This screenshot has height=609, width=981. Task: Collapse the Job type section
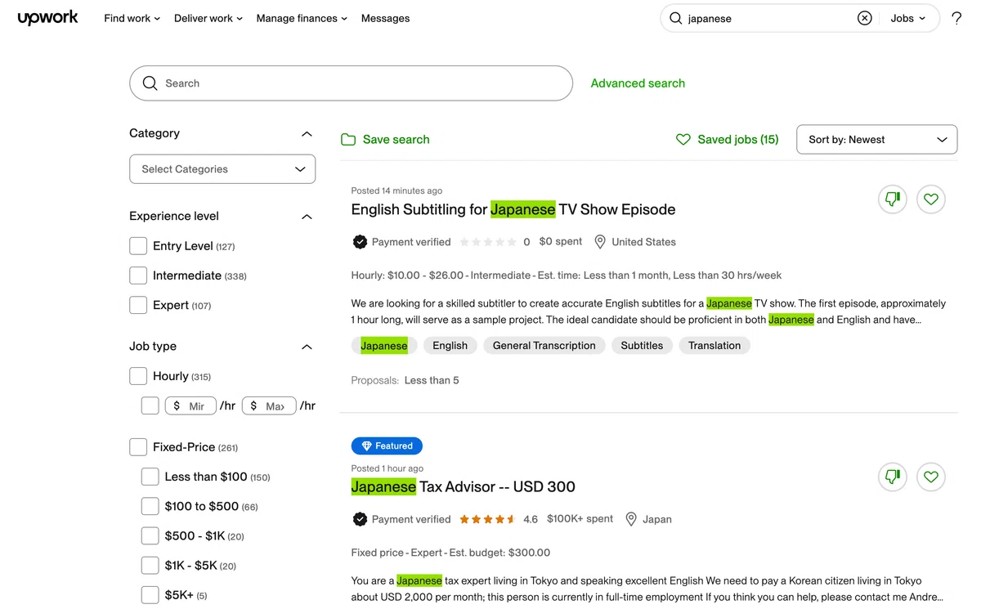click(307, 347)
